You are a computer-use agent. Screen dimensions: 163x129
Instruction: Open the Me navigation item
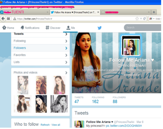click(x=70, y=28)
